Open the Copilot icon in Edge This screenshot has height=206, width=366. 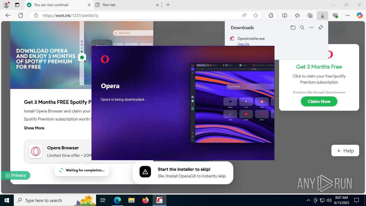pyautogui.click(x=359, y=15)
